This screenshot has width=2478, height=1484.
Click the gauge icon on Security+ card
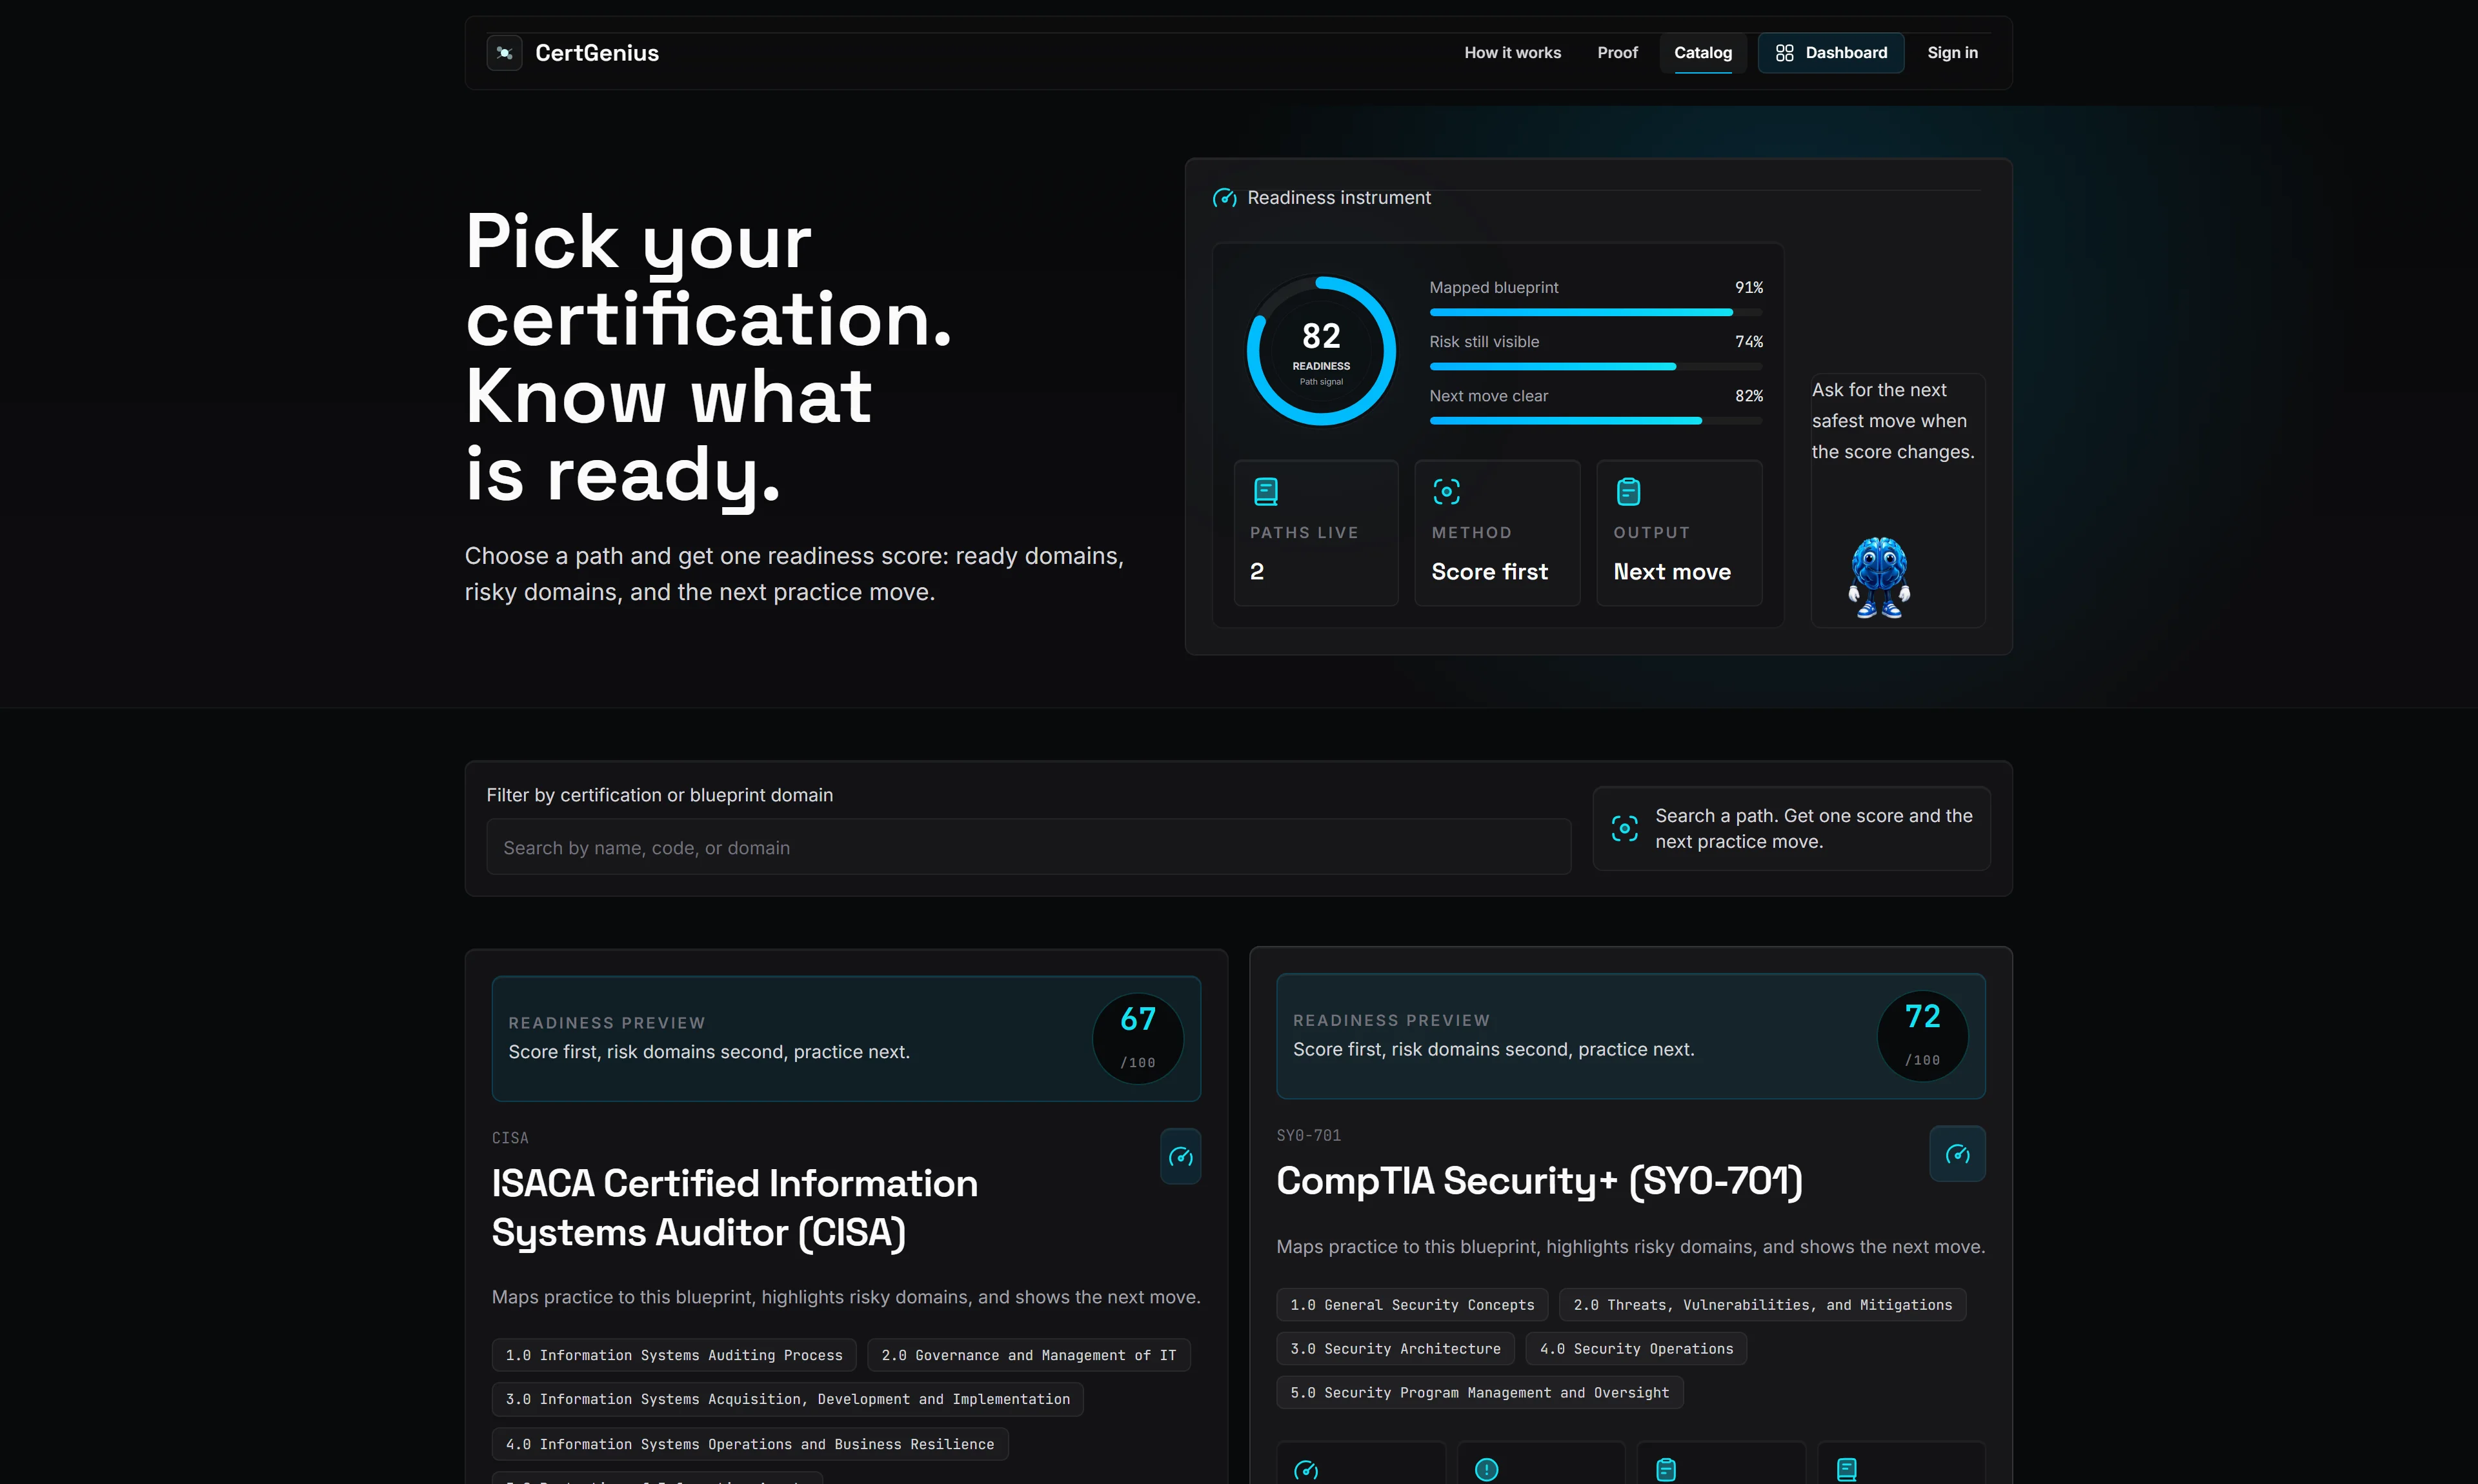tap(1957, 1154)
